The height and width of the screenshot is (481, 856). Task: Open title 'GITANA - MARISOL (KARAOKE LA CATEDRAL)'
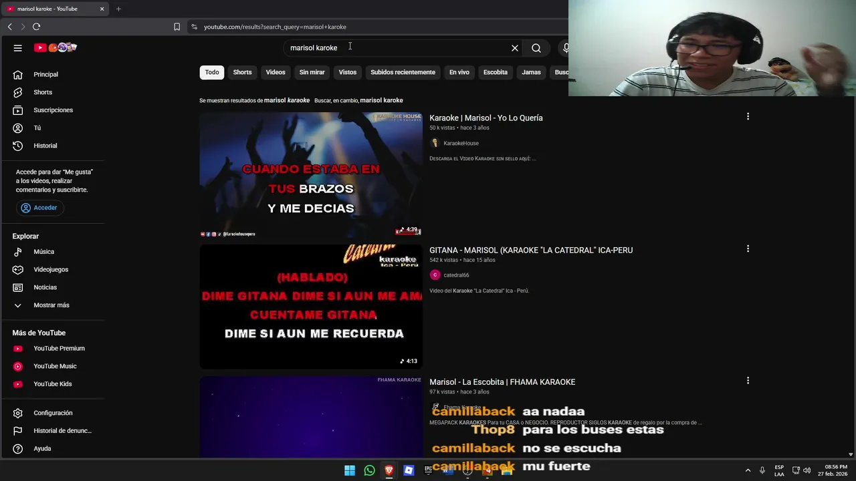[531, 250]
